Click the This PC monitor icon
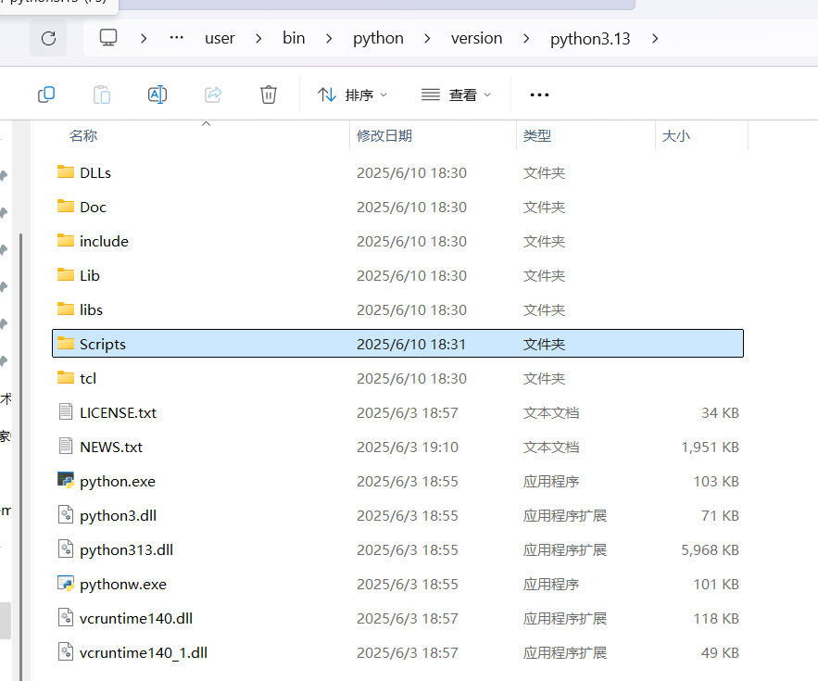 pos(108,38)
